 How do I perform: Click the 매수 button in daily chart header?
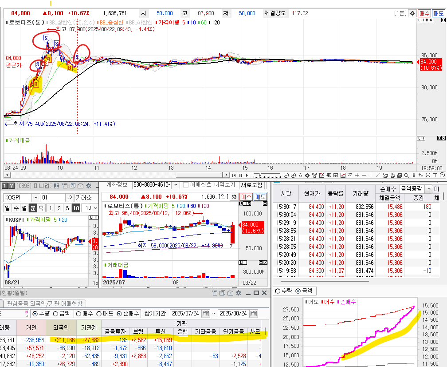[x=246, y=197]
